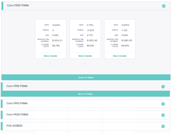
Task: Expand the Conv FR10 FNMA section chevron
Action: tap(163, 104)
